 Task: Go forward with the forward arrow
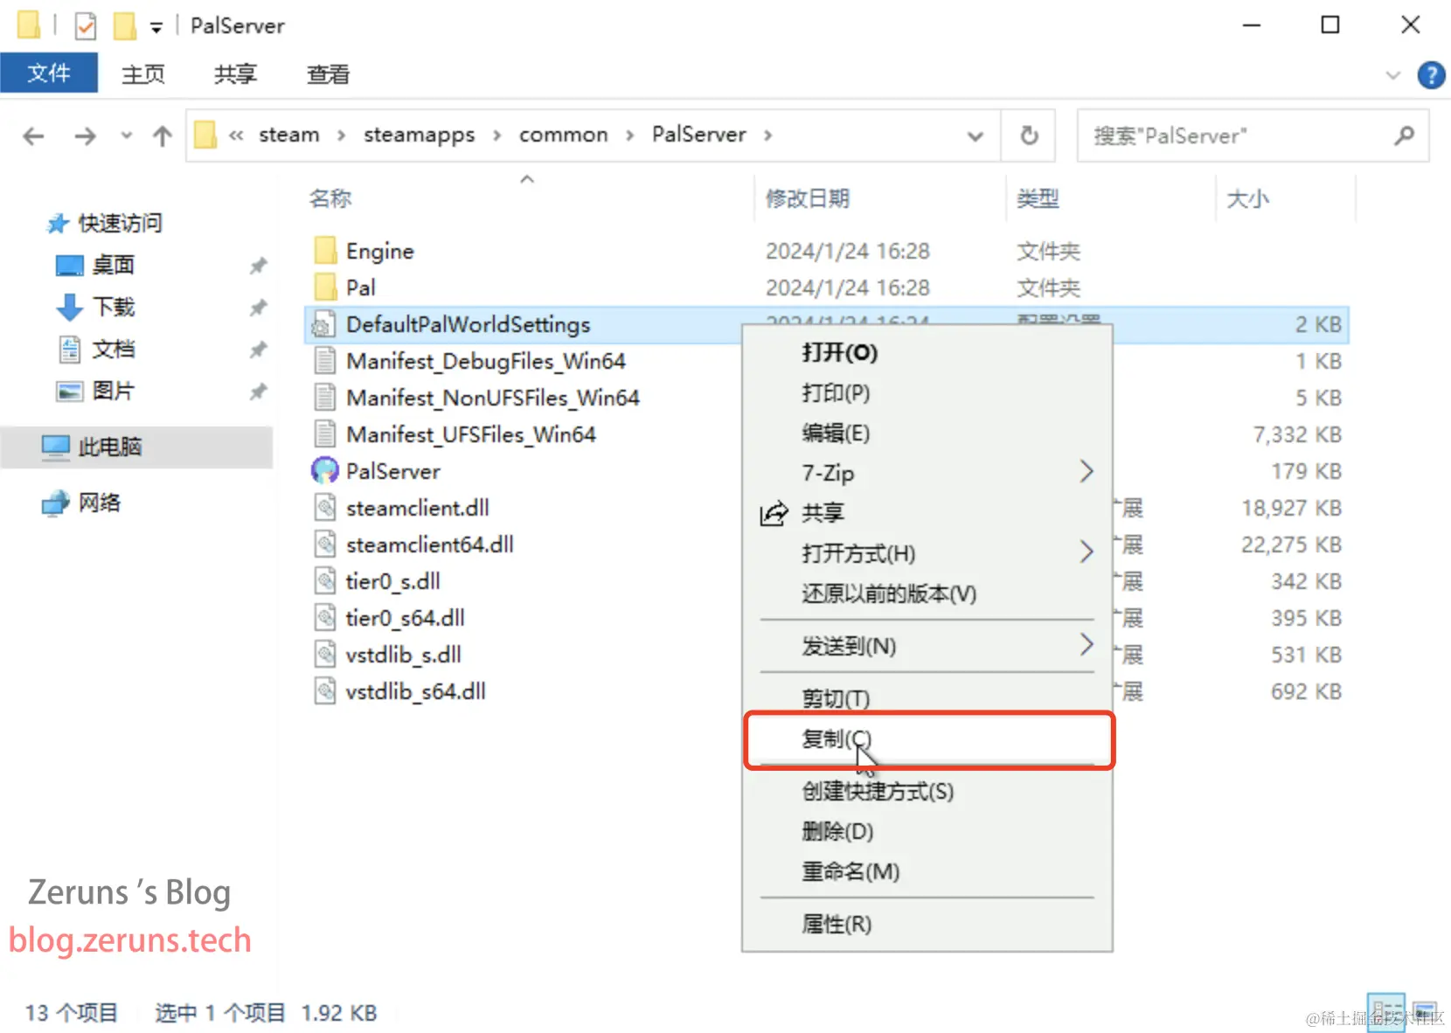point(85,136)
